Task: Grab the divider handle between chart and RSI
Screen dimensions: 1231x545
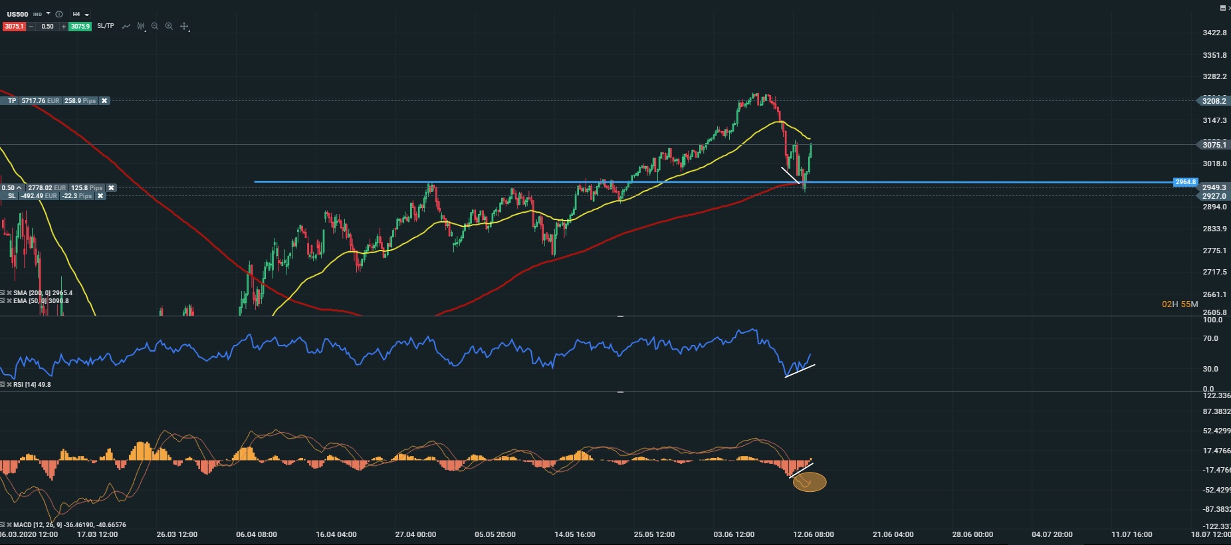Action: tap(620, 317)
